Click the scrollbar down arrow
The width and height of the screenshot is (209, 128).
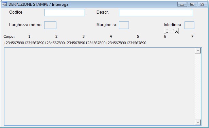pos(198,123)
